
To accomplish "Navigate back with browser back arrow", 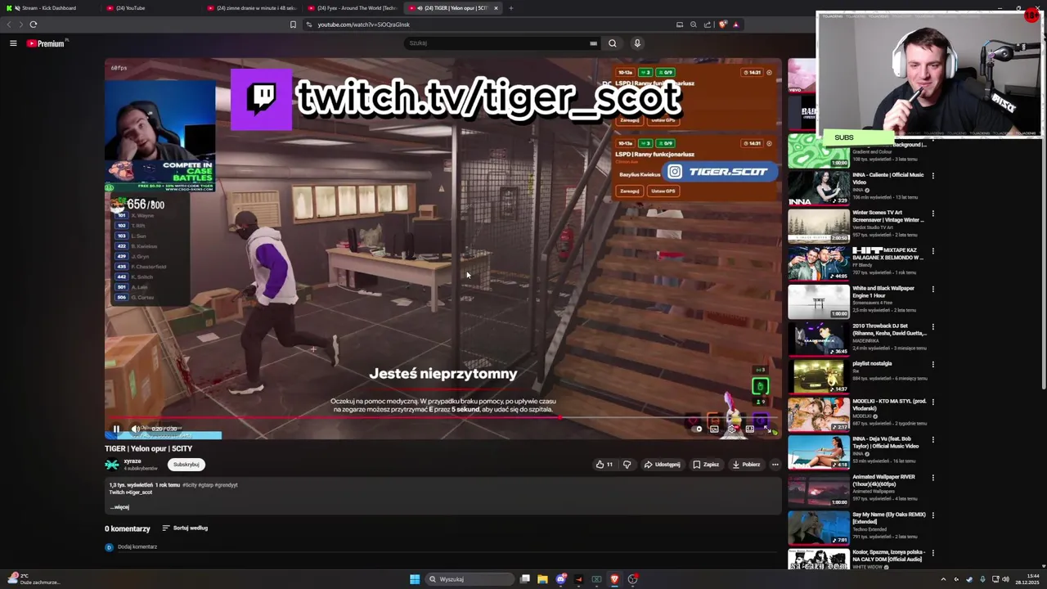I will [x=10, y=25].
